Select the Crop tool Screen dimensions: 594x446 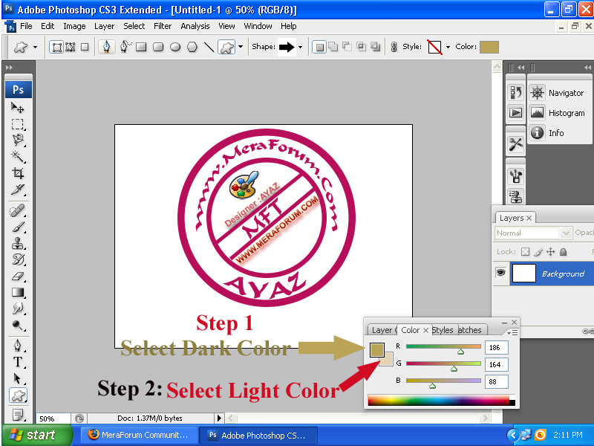[17, 173]
